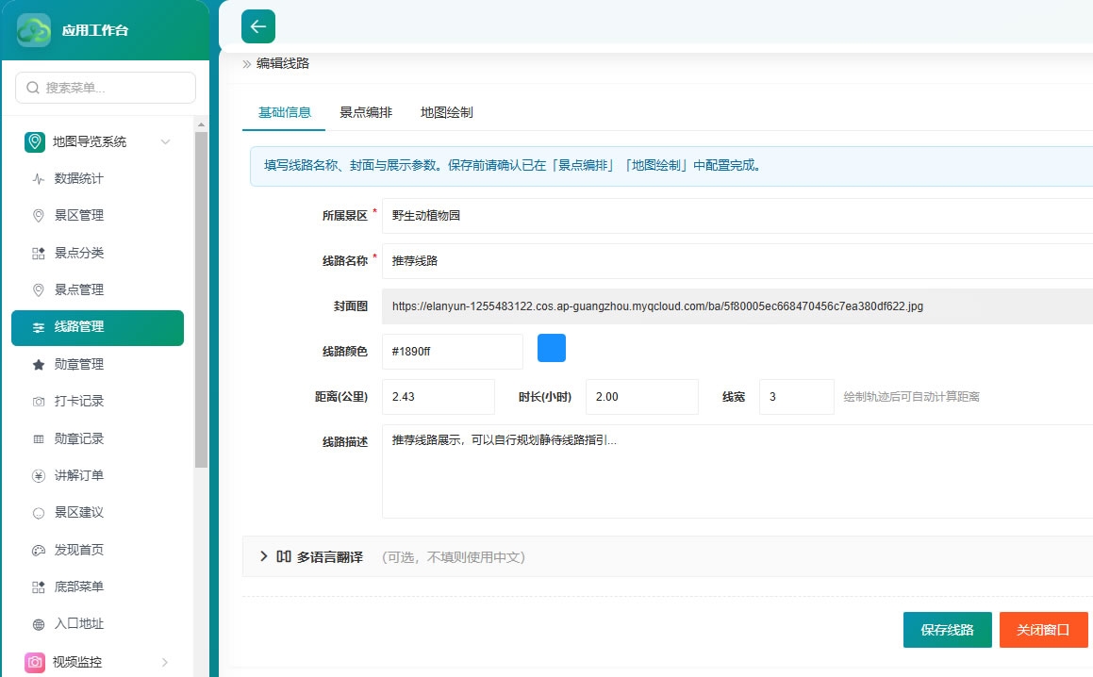The width and height of the screenshot is (1093, 677).
Task: Open 景区建议 menu item
Action: click(x=97, y=512)
